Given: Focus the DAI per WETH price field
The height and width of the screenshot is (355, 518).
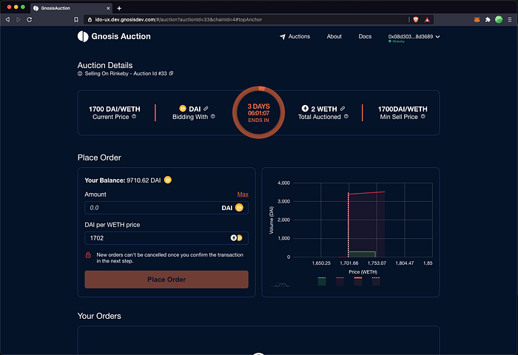Looking at the screenshot, I should pos(166,237).
